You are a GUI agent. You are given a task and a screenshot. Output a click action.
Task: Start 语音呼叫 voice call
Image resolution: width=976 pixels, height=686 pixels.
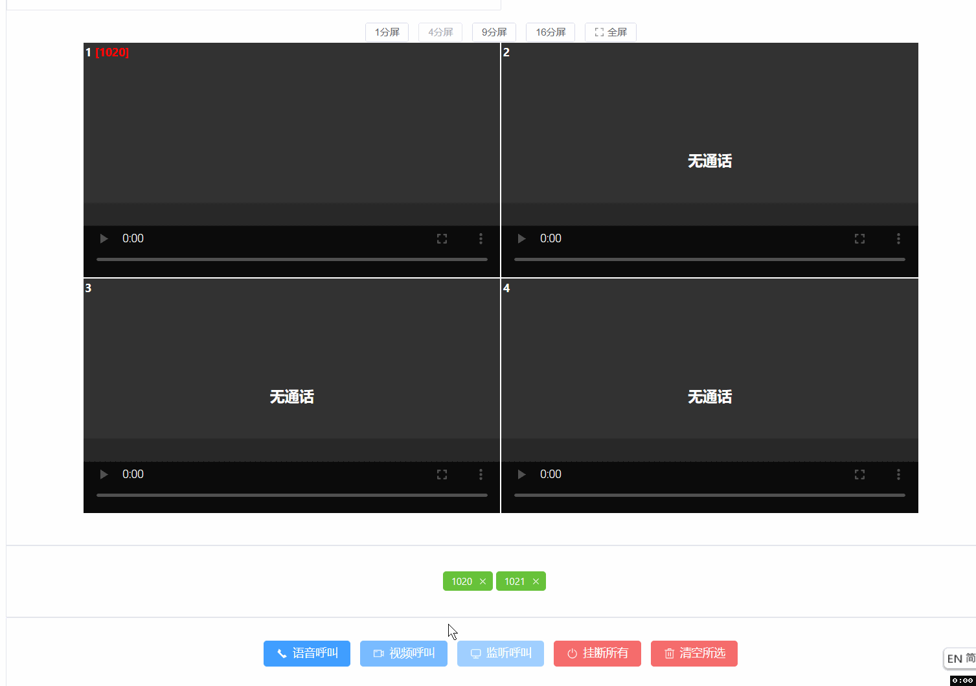click(x=307, y=654)
